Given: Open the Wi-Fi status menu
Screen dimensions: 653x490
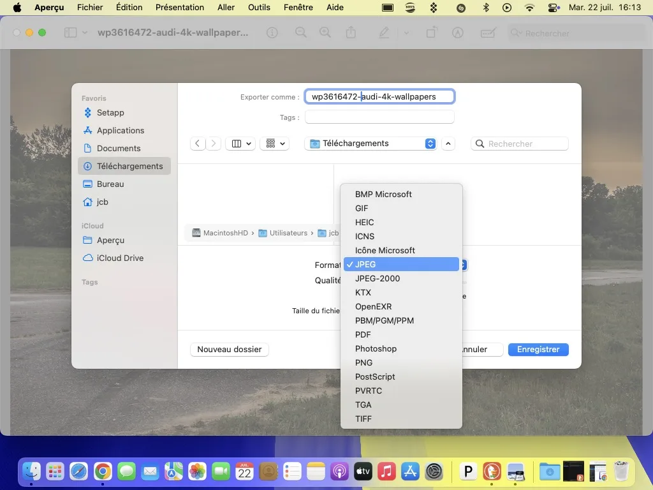Looking at the screenshot, I should (529, 7).
